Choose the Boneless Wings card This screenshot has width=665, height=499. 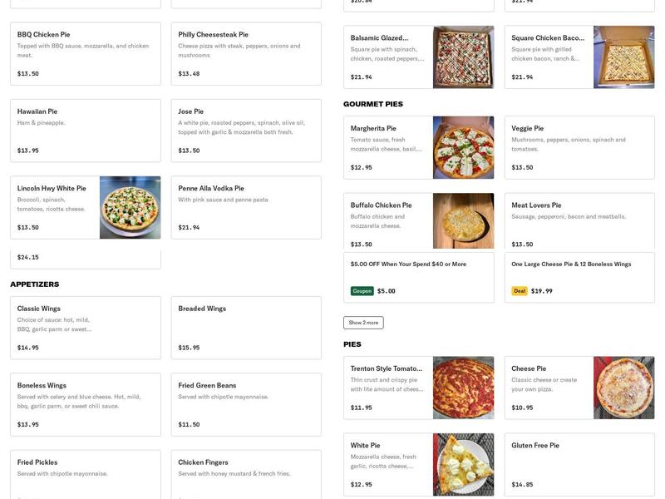click(x=83, y=403)
